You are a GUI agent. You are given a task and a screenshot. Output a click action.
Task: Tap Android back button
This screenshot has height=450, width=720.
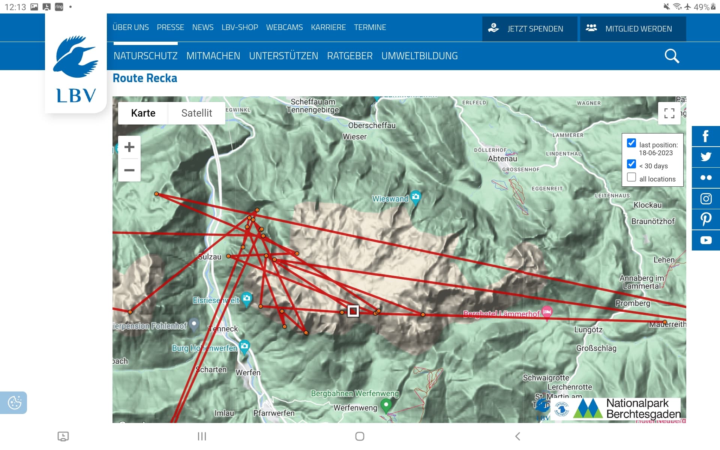(517, 436)
